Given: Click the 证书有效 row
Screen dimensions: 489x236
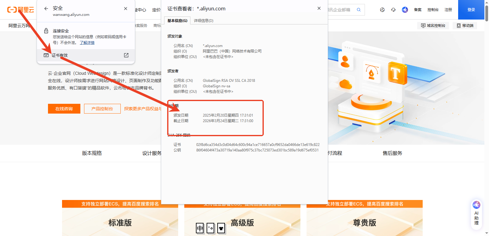Looking at the screenshot, I should (x=86, y=55).
